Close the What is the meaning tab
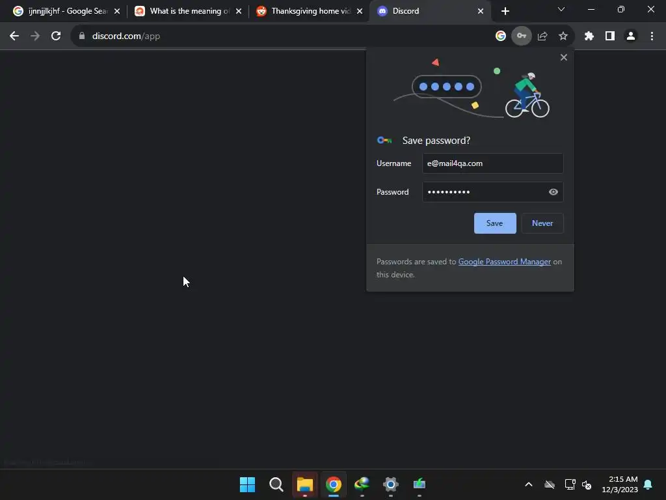This screenshot has width=666, height=500. click(x=239, y=12)
